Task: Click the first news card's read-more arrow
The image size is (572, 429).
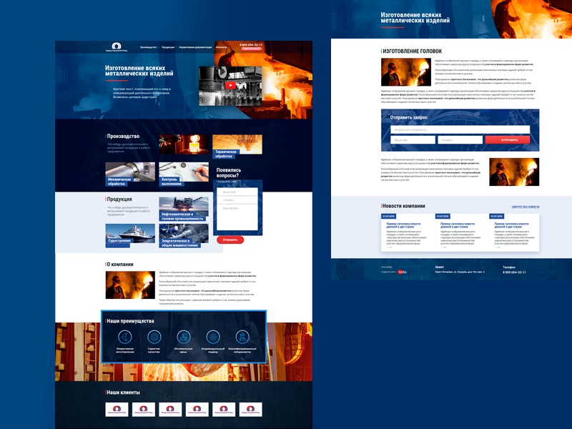Action: (389, 247)
